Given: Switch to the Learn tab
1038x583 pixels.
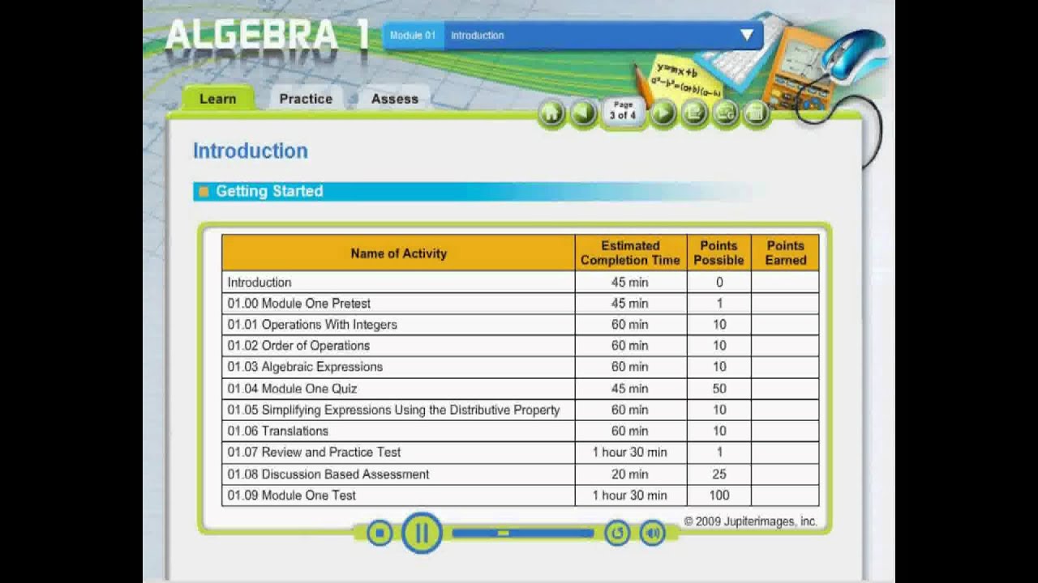Looking at the screenshot, I should [x=217, y=99].
